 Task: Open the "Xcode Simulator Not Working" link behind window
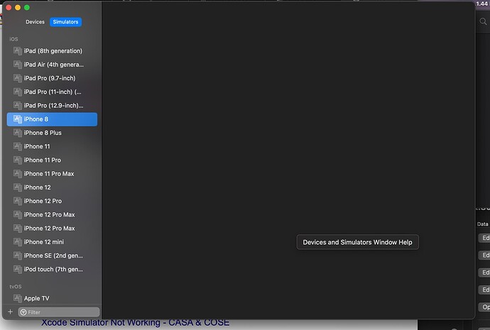point(136,323)
